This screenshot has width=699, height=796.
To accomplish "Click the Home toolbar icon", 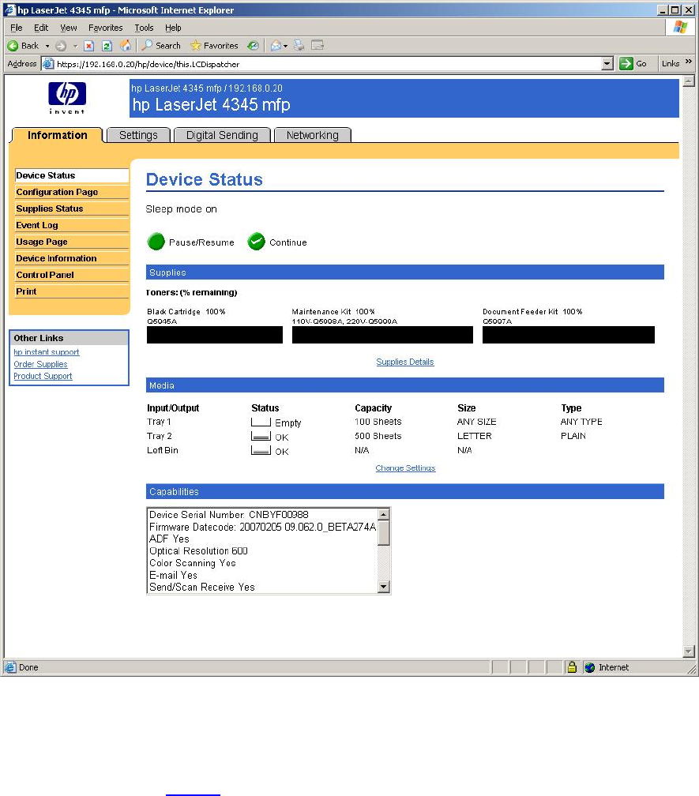I will pyautogui.click(x=126, y=46).
